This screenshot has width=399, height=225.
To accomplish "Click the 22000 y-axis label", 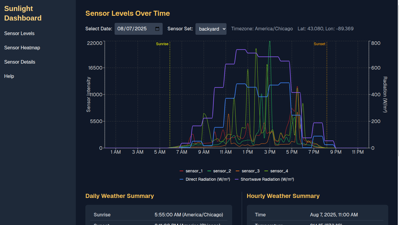I will click(x=95, y=43).
